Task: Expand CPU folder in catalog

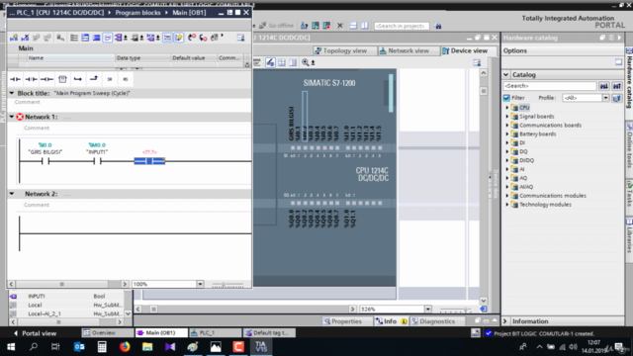Action: point(507,108)
